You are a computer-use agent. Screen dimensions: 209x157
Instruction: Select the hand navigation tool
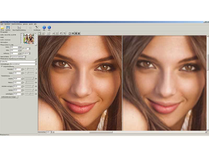coord(39,33)
